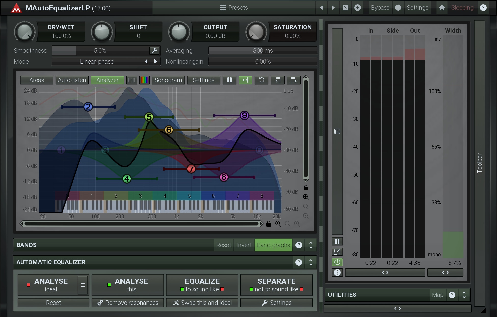Click the random preset dice icon
Image resolution: width=497 pixels, height=317 pixels.
click(x=345, y=8)
